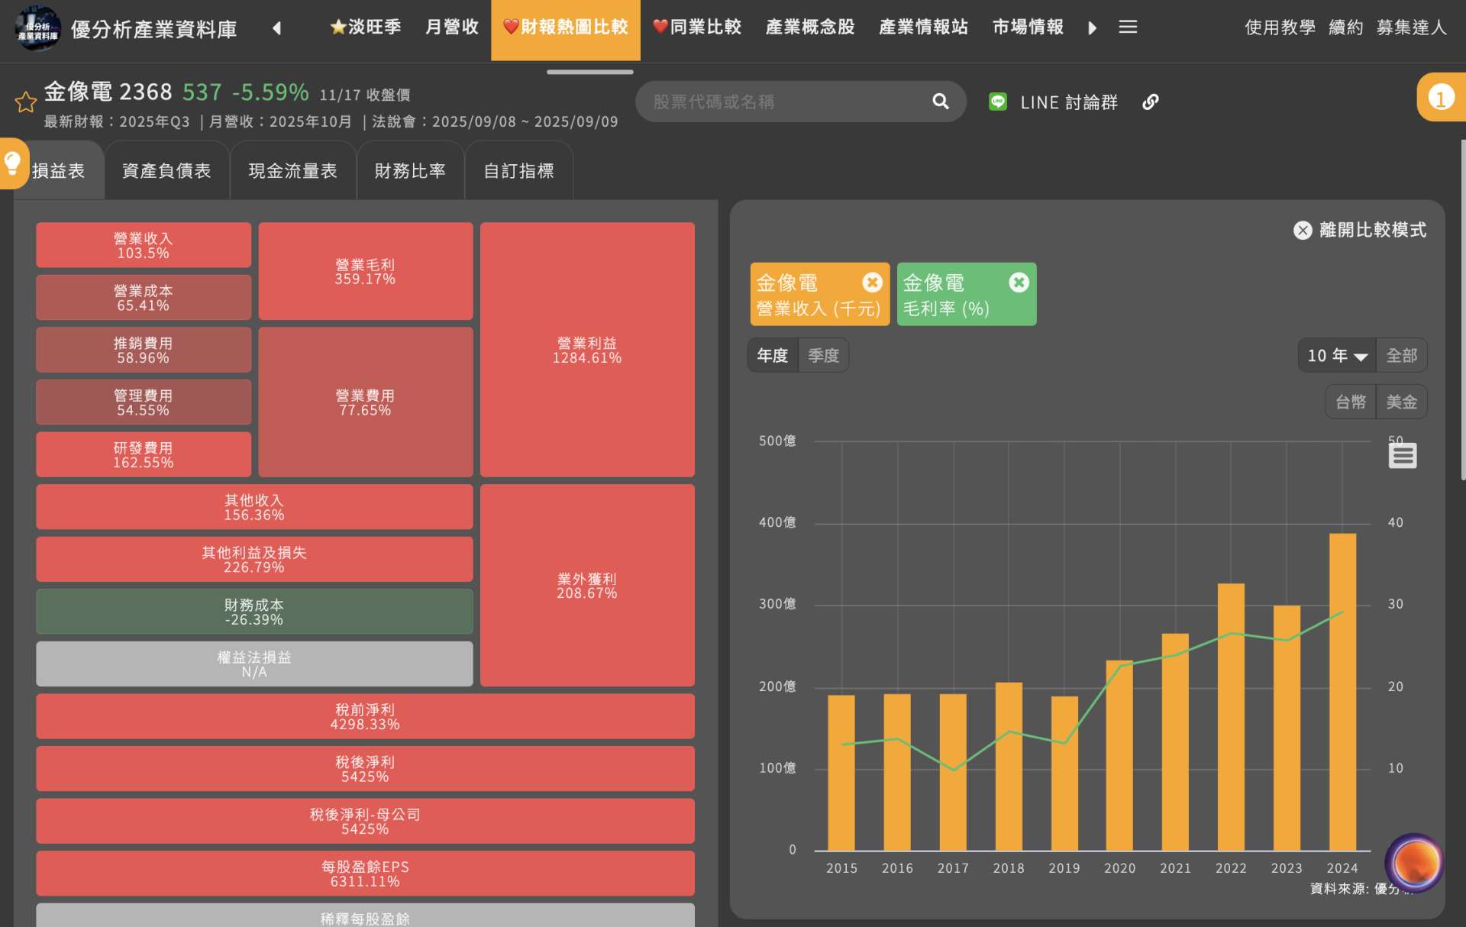Viewport: 1466px width, 927px height.
Task: Open the 10 年 range dropdown
Action: 1336,356
